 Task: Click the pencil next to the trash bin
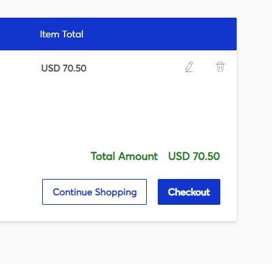point(190,67)
